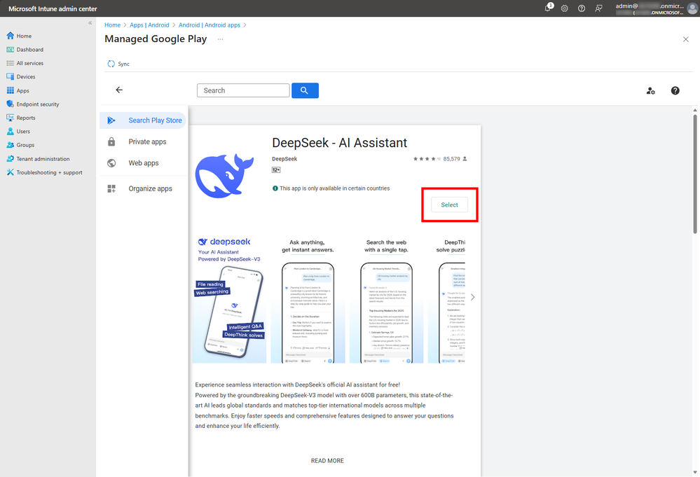This screenshot has width=700, height=477.
Task: Click Select button for DeepSeek app
Action: 450,205
